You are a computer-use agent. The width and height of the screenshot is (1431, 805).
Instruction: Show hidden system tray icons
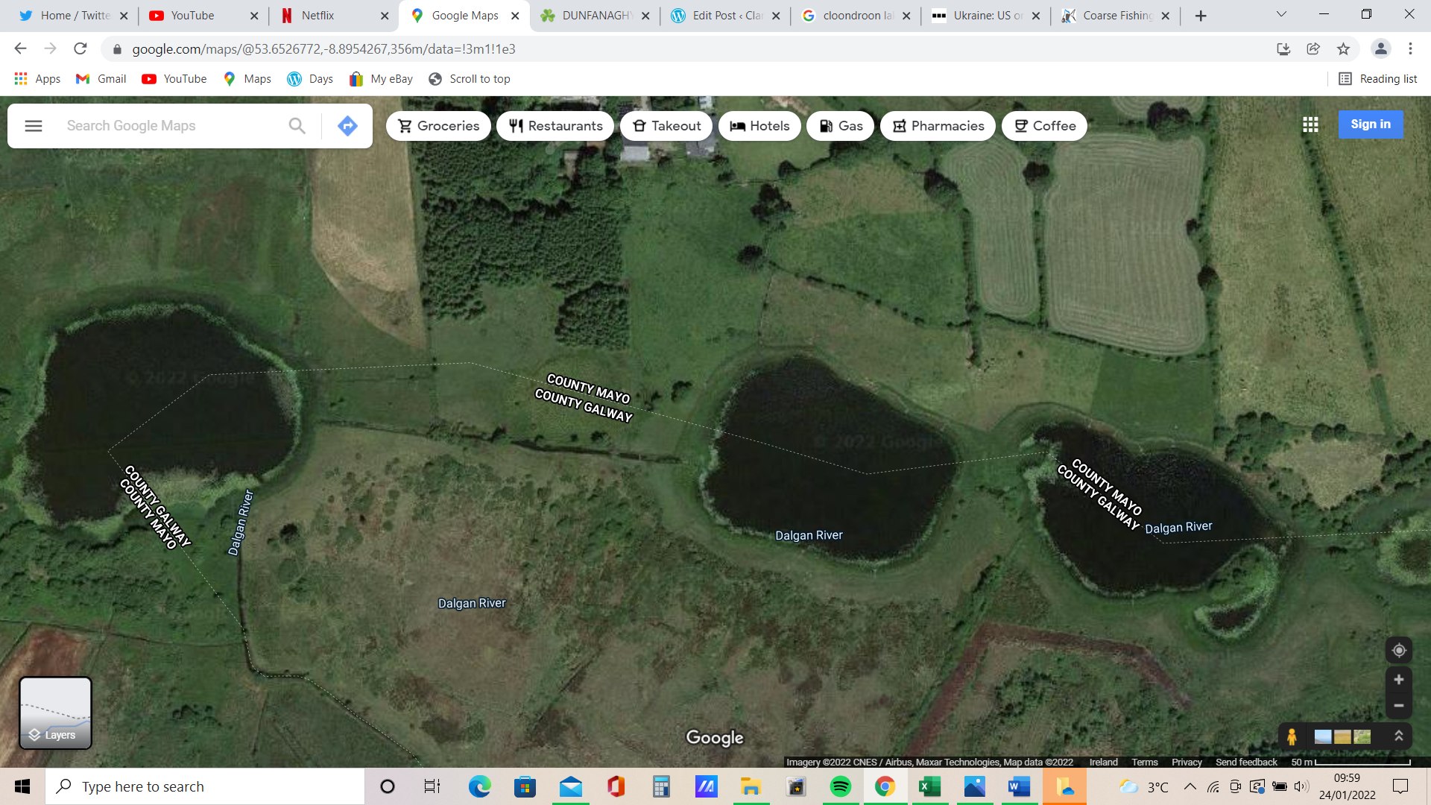1190,786
